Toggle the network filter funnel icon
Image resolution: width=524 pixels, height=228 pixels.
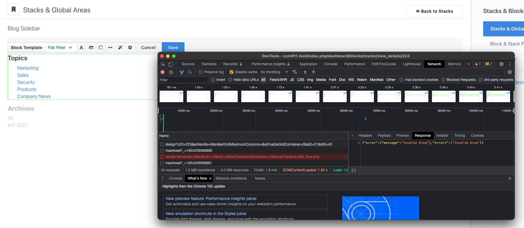pos(182,72)
